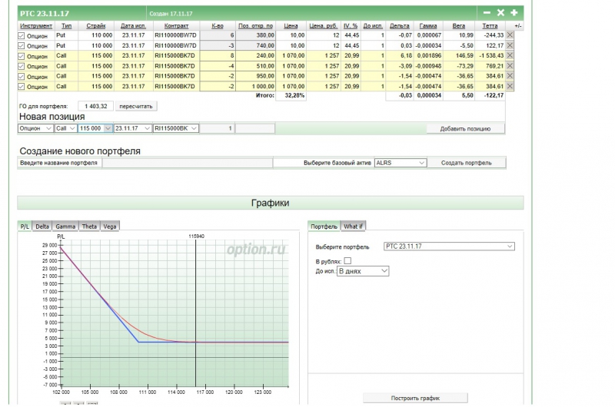The height and width of the screenshot is (407, 615).
Task: Switch to the Gamma chart tab
Action: (65, 227)
